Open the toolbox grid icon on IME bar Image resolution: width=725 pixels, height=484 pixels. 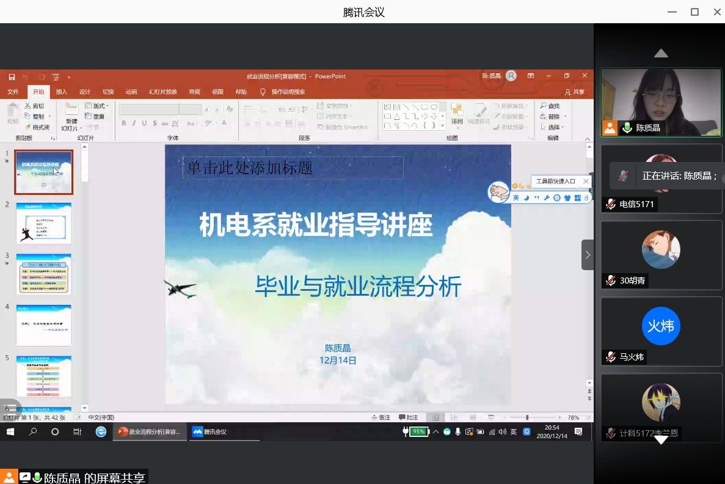pyautogui.click(x=577, y=198)
